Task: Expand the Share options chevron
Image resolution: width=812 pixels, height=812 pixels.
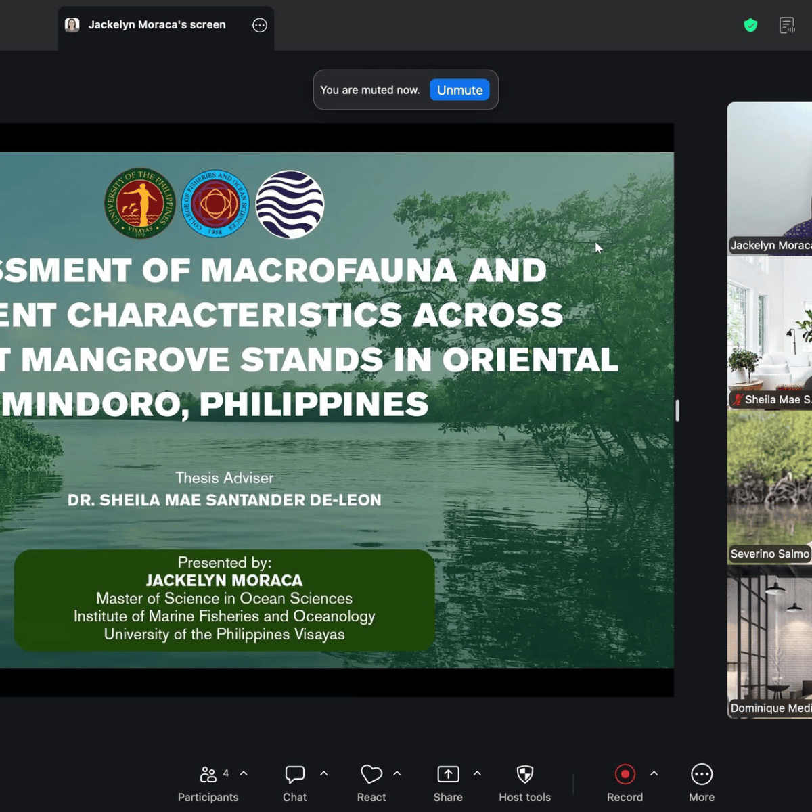Action: (x=477, y=773)
